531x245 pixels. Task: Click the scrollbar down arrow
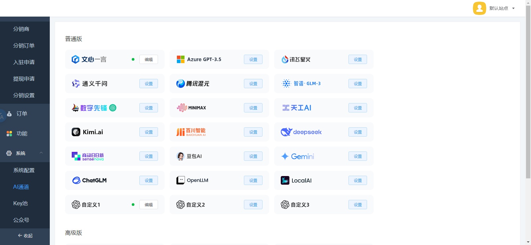click(x=528, y=242)
